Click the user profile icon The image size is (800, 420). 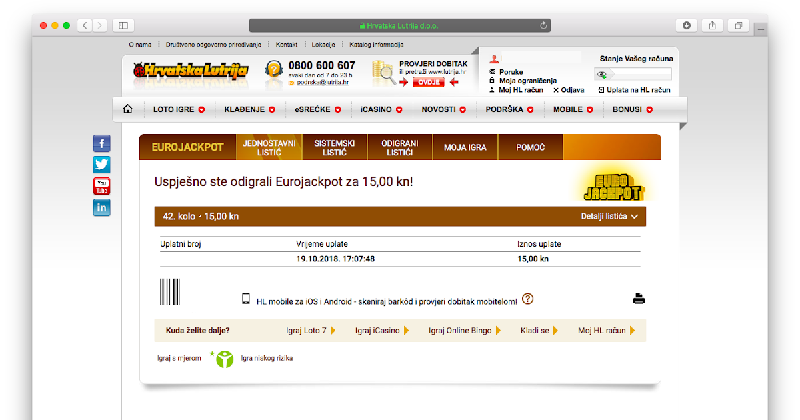coord(494,59)
